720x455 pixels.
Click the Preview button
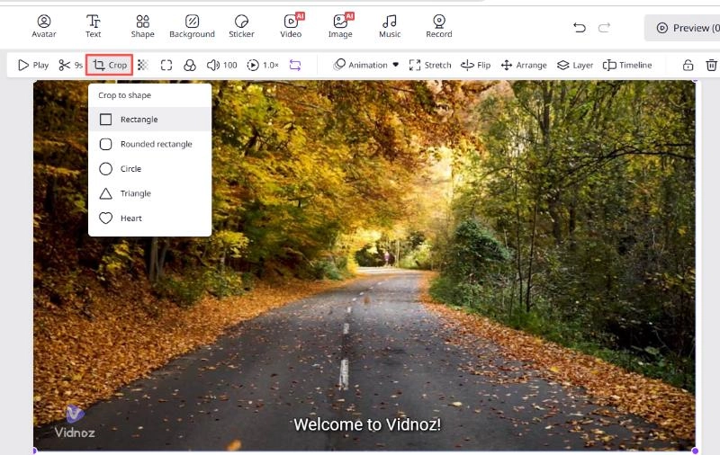click(684, 28)
